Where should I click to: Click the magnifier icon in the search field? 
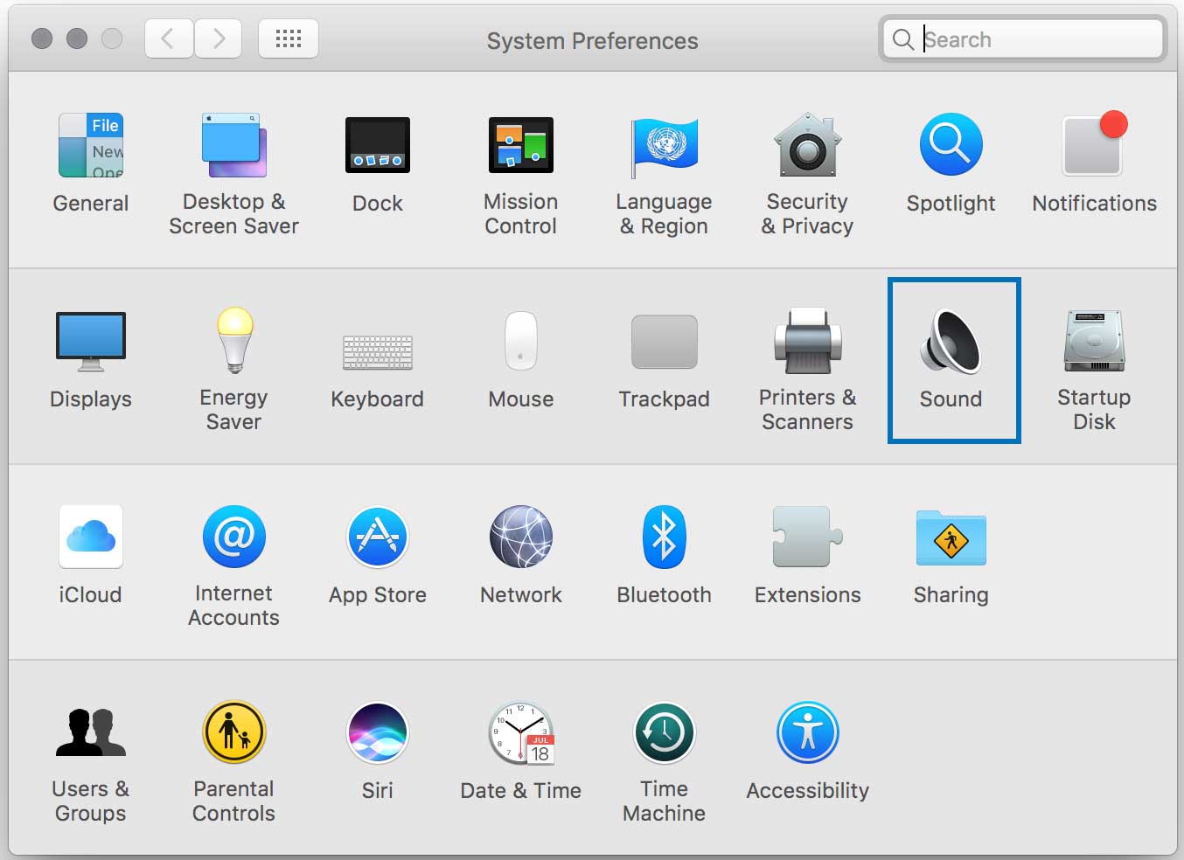(x=903, y=39)
